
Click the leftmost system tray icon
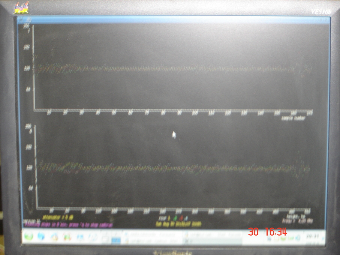270,239
